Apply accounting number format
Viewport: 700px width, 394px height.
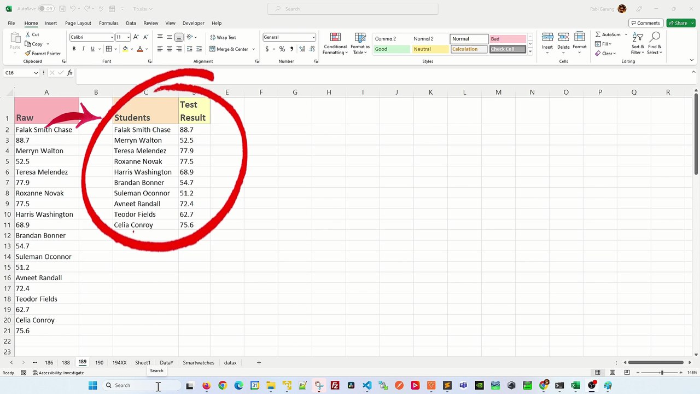click(267, 49)
